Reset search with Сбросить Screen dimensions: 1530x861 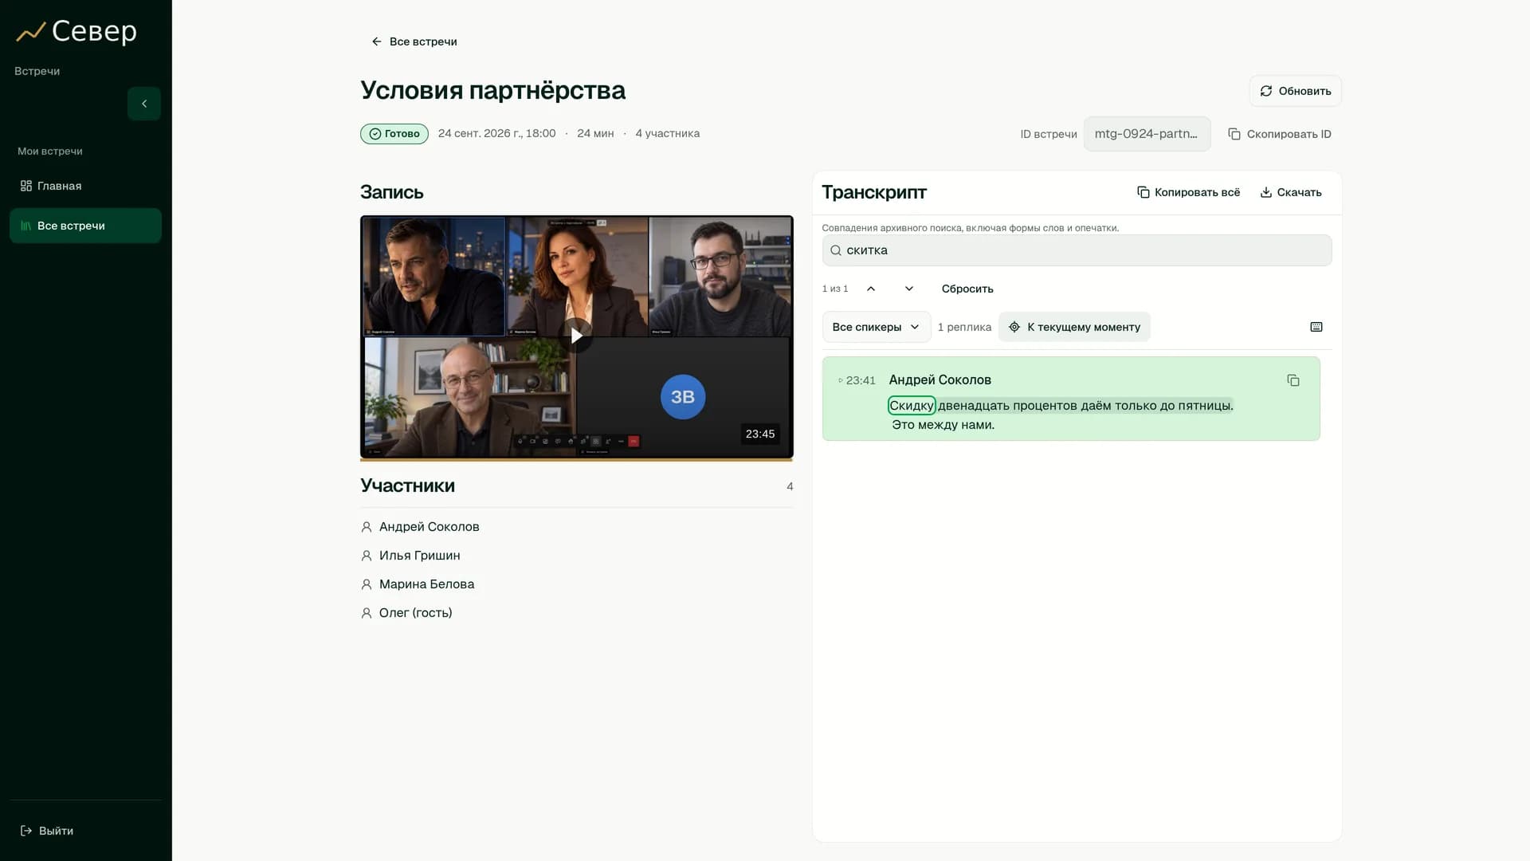(967, 289)
